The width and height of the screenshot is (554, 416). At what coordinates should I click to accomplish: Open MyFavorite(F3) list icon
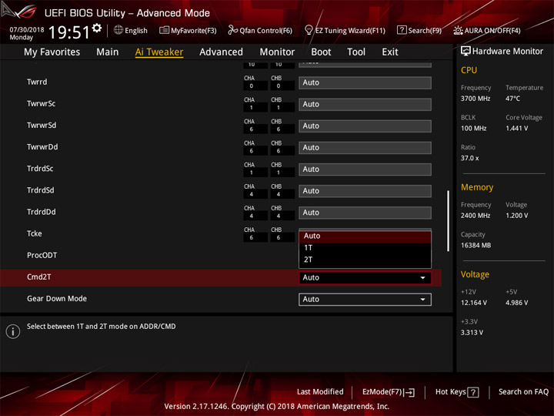(x=164, y=30)
